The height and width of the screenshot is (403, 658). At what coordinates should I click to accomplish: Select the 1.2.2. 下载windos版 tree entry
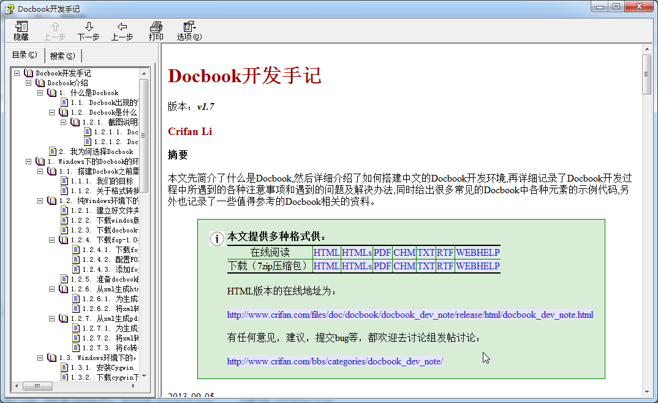(105, 220)
